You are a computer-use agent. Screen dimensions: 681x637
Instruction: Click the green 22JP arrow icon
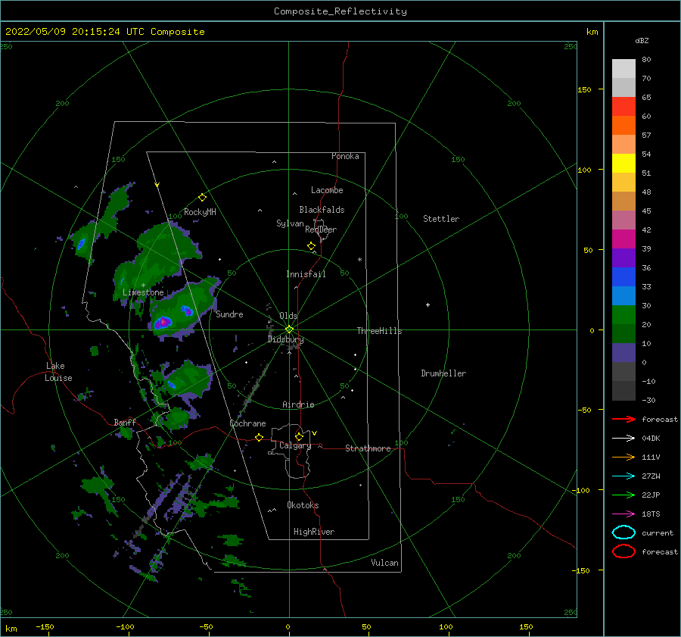623,495
